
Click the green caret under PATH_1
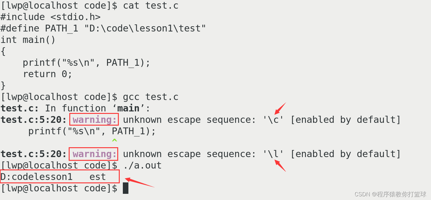point(114,141)
